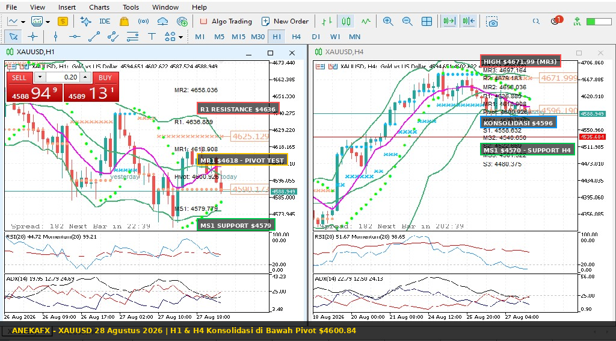Tile chart windows with grid icon

427,21
